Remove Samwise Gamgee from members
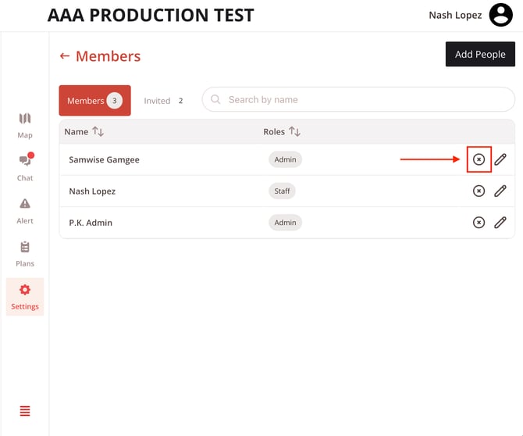523x436 pixels. pos(479,159)
